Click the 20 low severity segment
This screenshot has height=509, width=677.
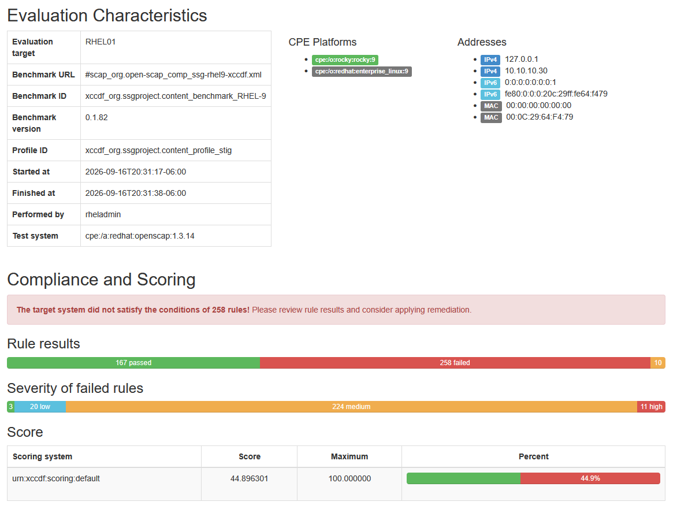pyautogui.click(x=40, y=407)
